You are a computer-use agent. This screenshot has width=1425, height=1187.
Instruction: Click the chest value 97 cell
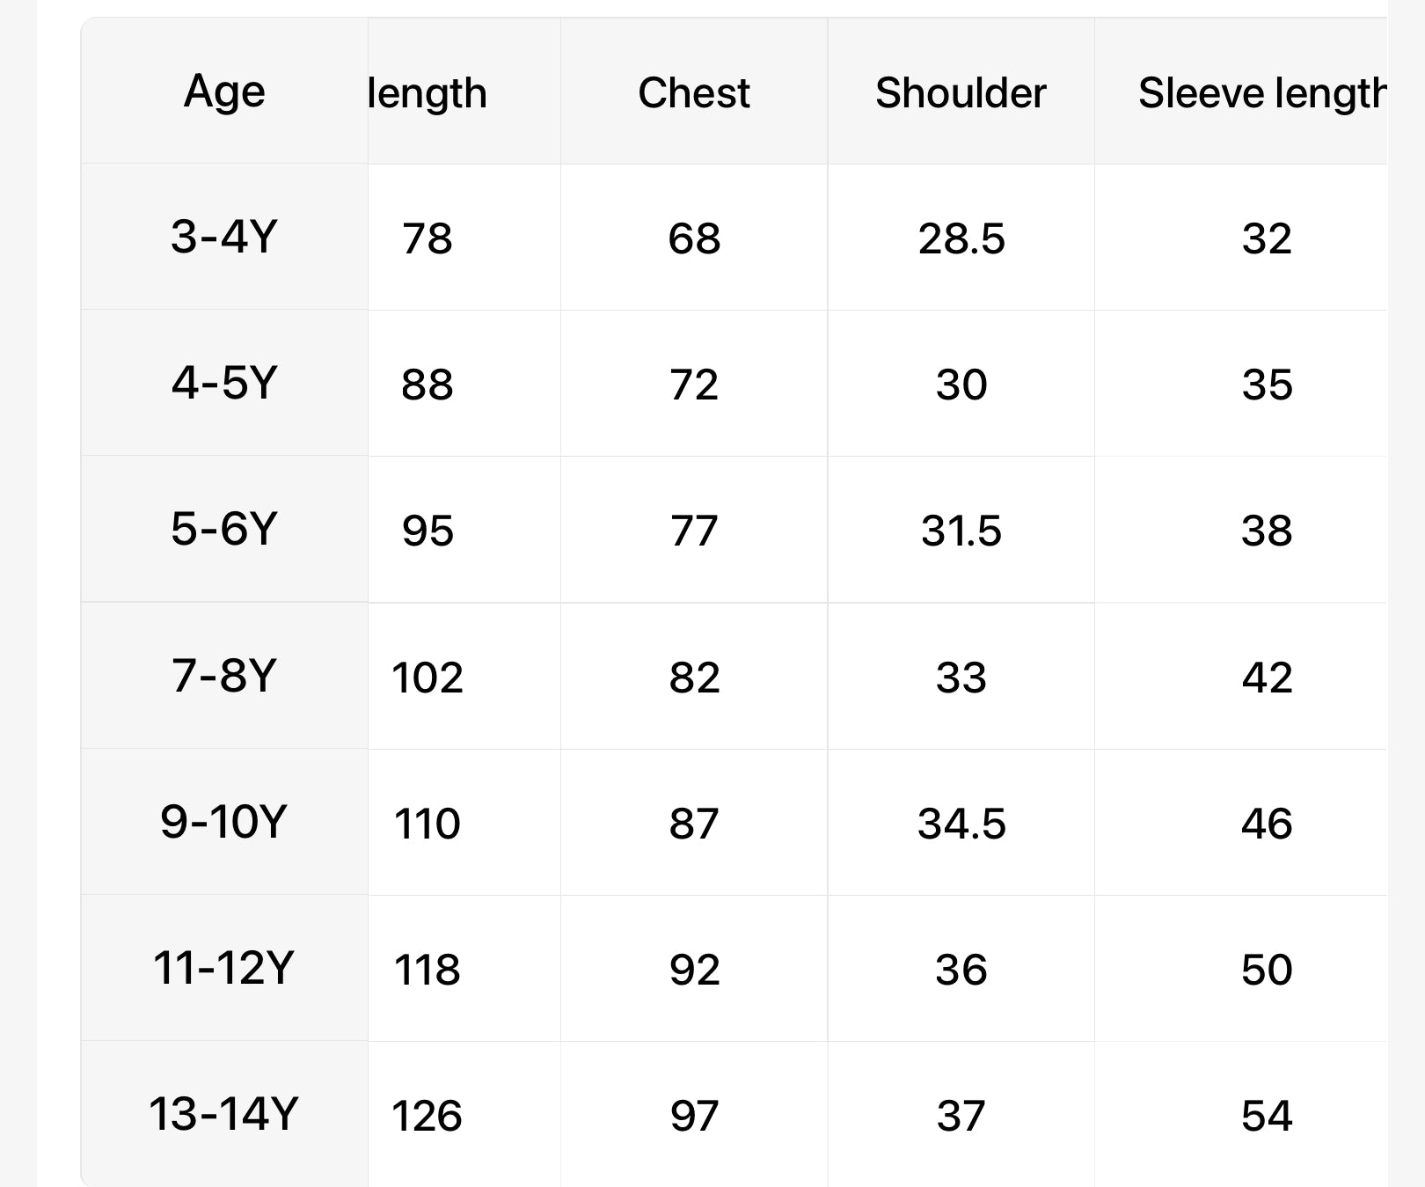(x=694, y=1116)
